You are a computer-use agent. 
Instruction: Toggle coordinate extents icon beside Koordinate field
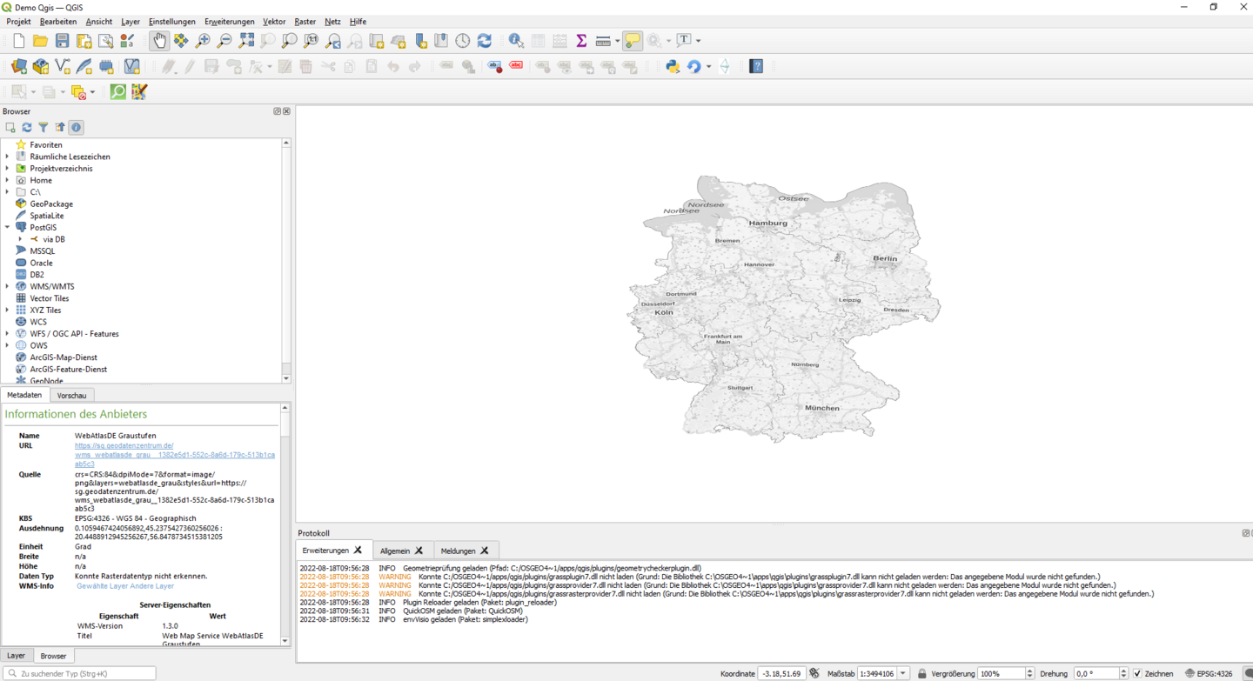point(814,673)
